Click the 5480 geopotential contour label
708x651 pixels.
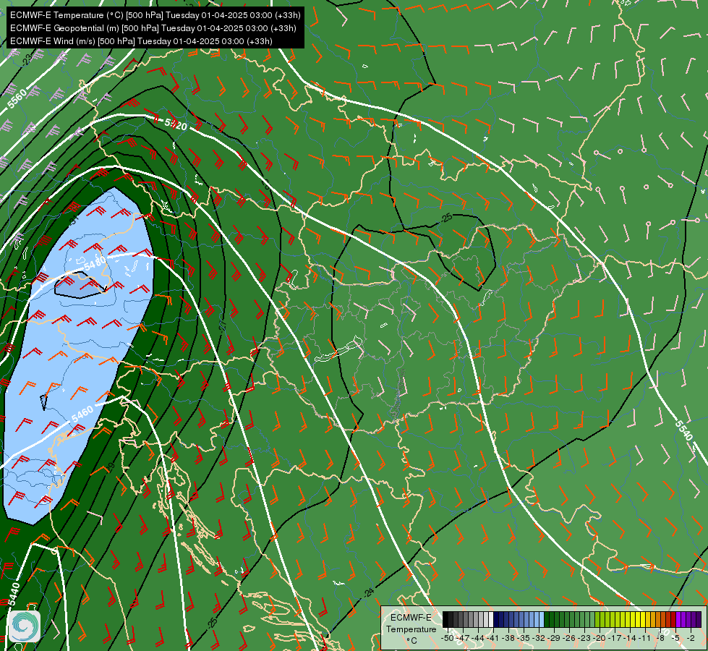pyautogui.click(x=95, y=263)
